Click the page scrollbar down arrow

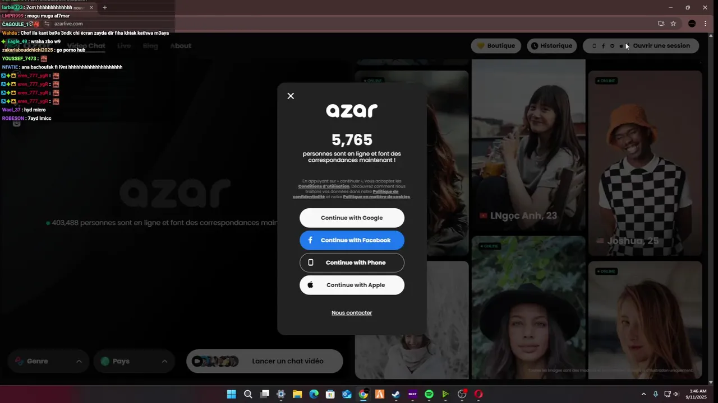tap(711, 382)
